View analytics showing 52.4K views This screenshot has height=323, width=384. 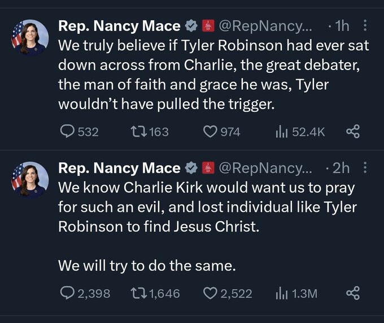[x=281, y=132]
